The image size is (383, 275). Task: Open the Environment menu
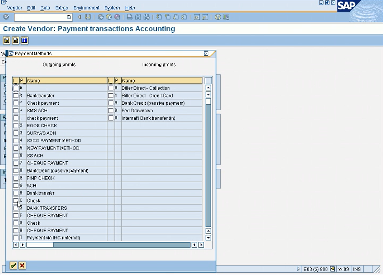coord(86,8)
